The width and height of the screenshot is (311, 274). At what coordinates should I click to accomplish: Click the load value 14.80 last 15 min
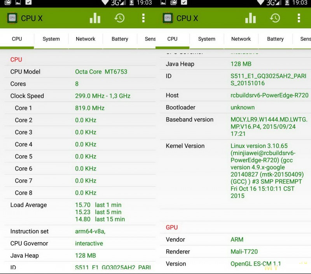pos(100,219)
